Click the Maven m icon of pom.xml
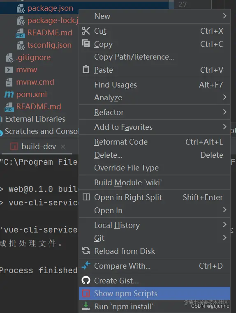This screenshot has height=313, width=236. pyautogui.click(x=9, y=94)
